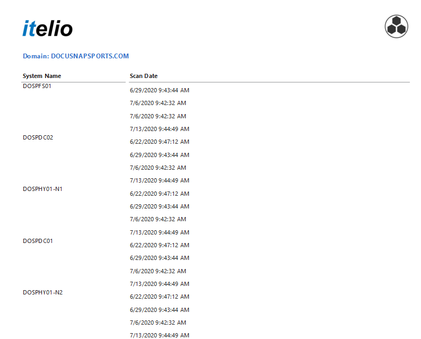Click the 6/22/2020 scan date beside DOSPDC02
Image resolution: width=421 pixels, height=339 pixels.
coord(159,142)
